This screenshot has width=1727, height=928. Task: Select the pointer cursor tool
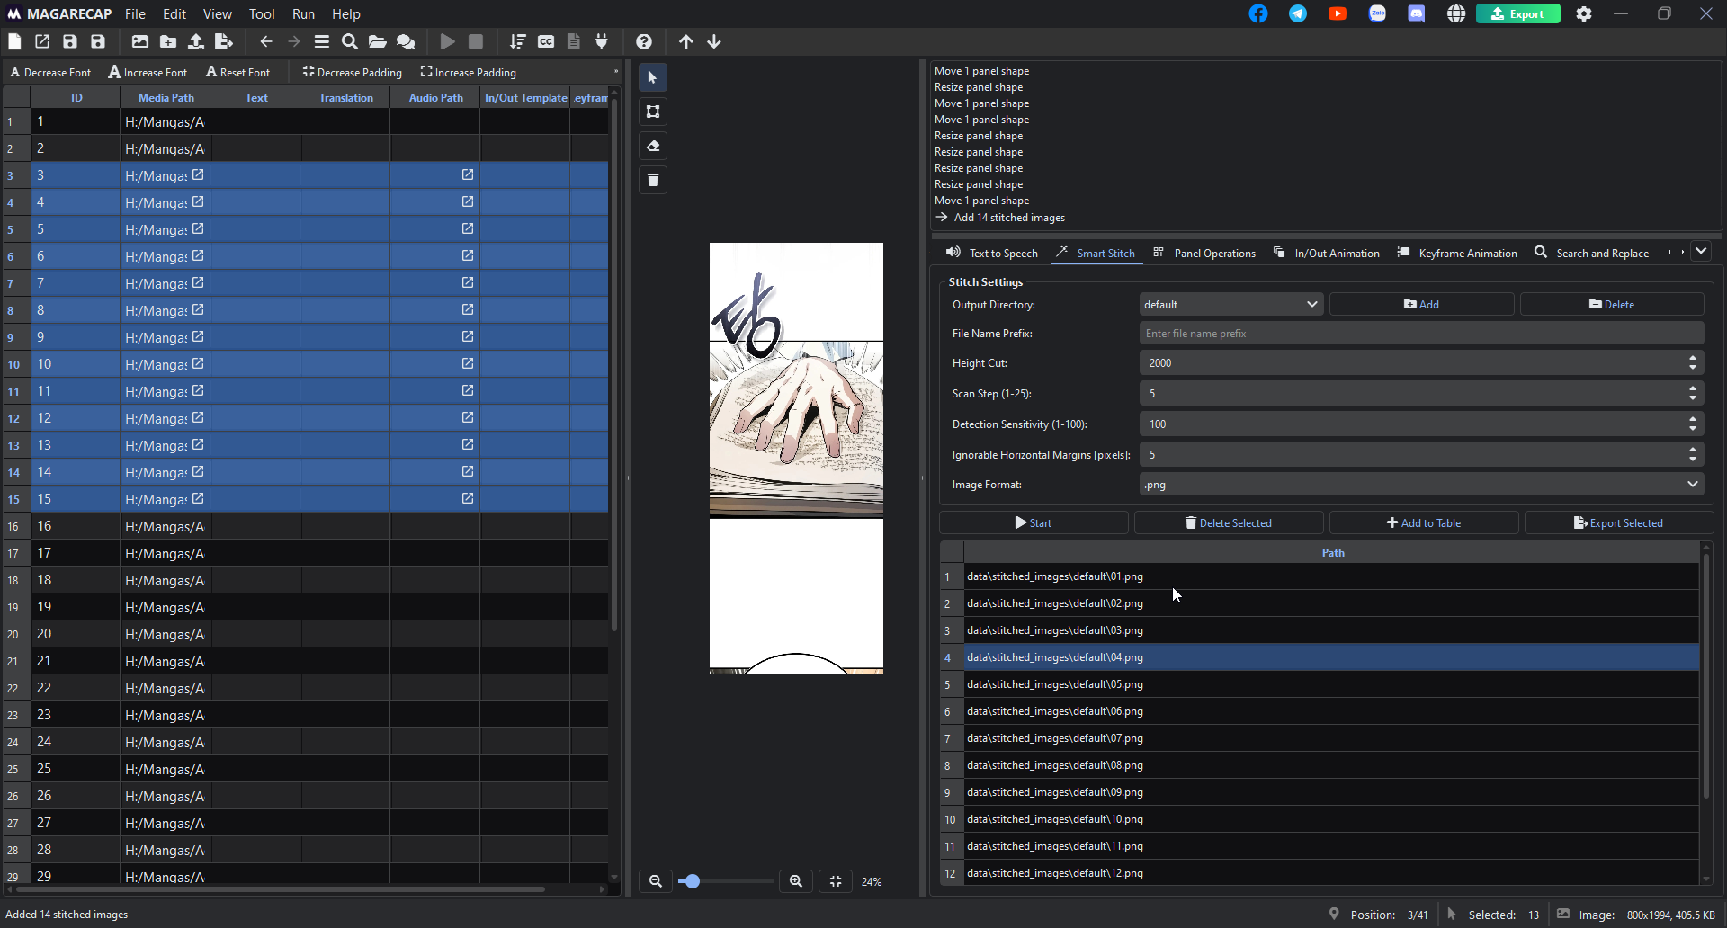653,77
